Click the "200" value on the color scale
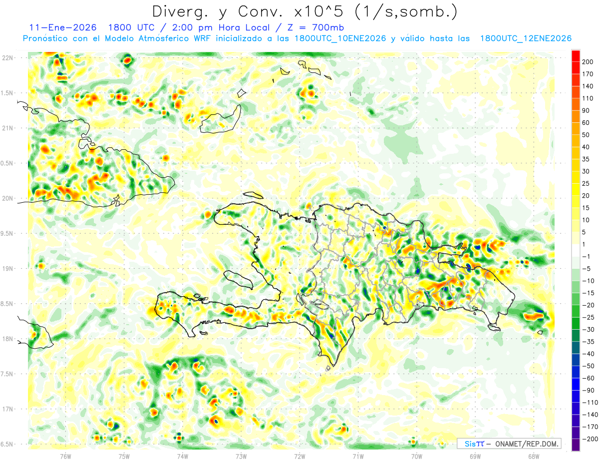 (588, 62)
